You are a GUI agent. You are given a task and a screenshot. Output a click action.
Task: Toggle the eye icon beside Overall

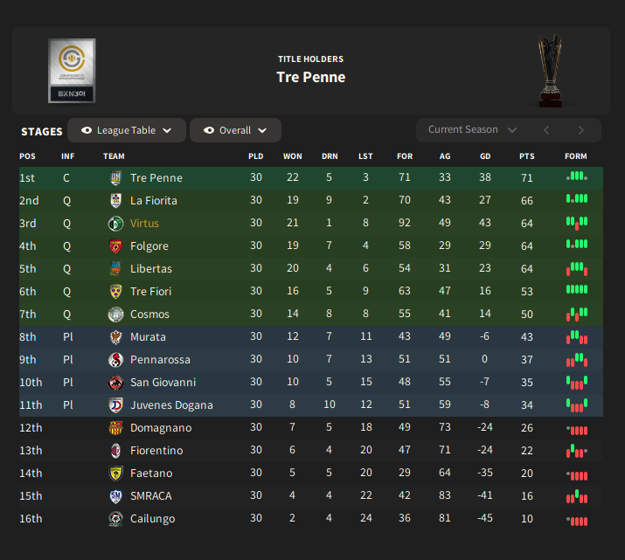209,130
